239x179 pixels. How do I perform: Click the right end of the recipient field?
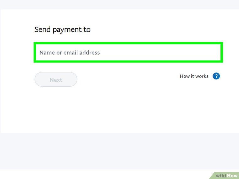(214, 52)
